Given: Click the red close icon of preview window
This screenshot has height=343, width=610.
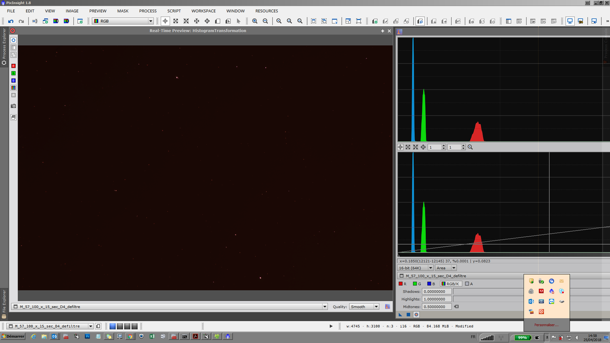Looking at the screenshot, I should point(13,30).
